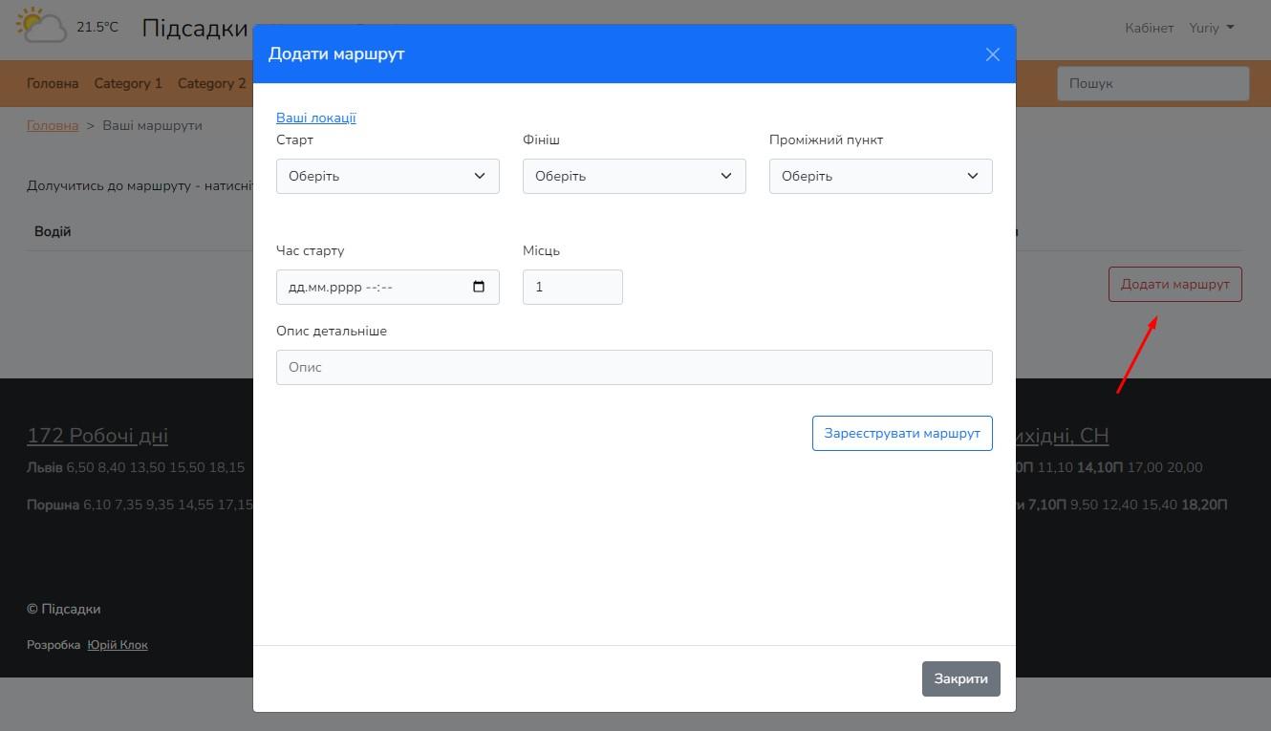Expand the Проміжний пункт dropdown

tap(880, 176)
